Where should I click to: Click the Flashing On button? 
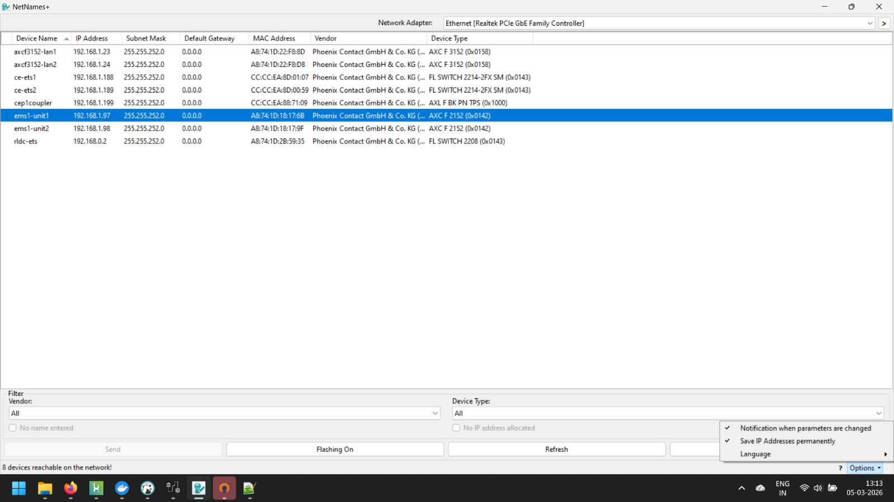pos(335,450)
